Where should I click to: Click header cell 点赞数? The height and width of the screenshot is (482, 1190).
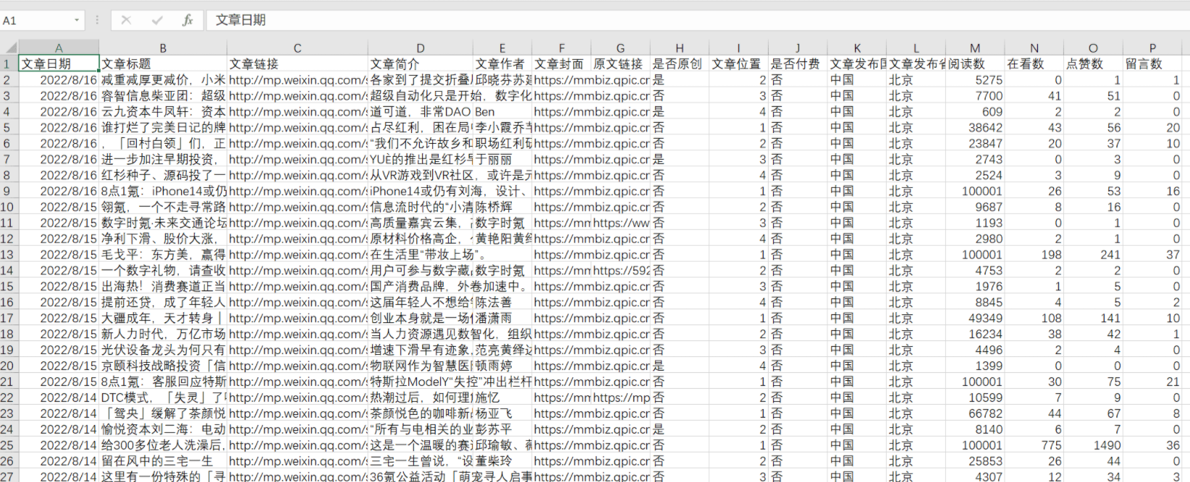click(1093, 64)
